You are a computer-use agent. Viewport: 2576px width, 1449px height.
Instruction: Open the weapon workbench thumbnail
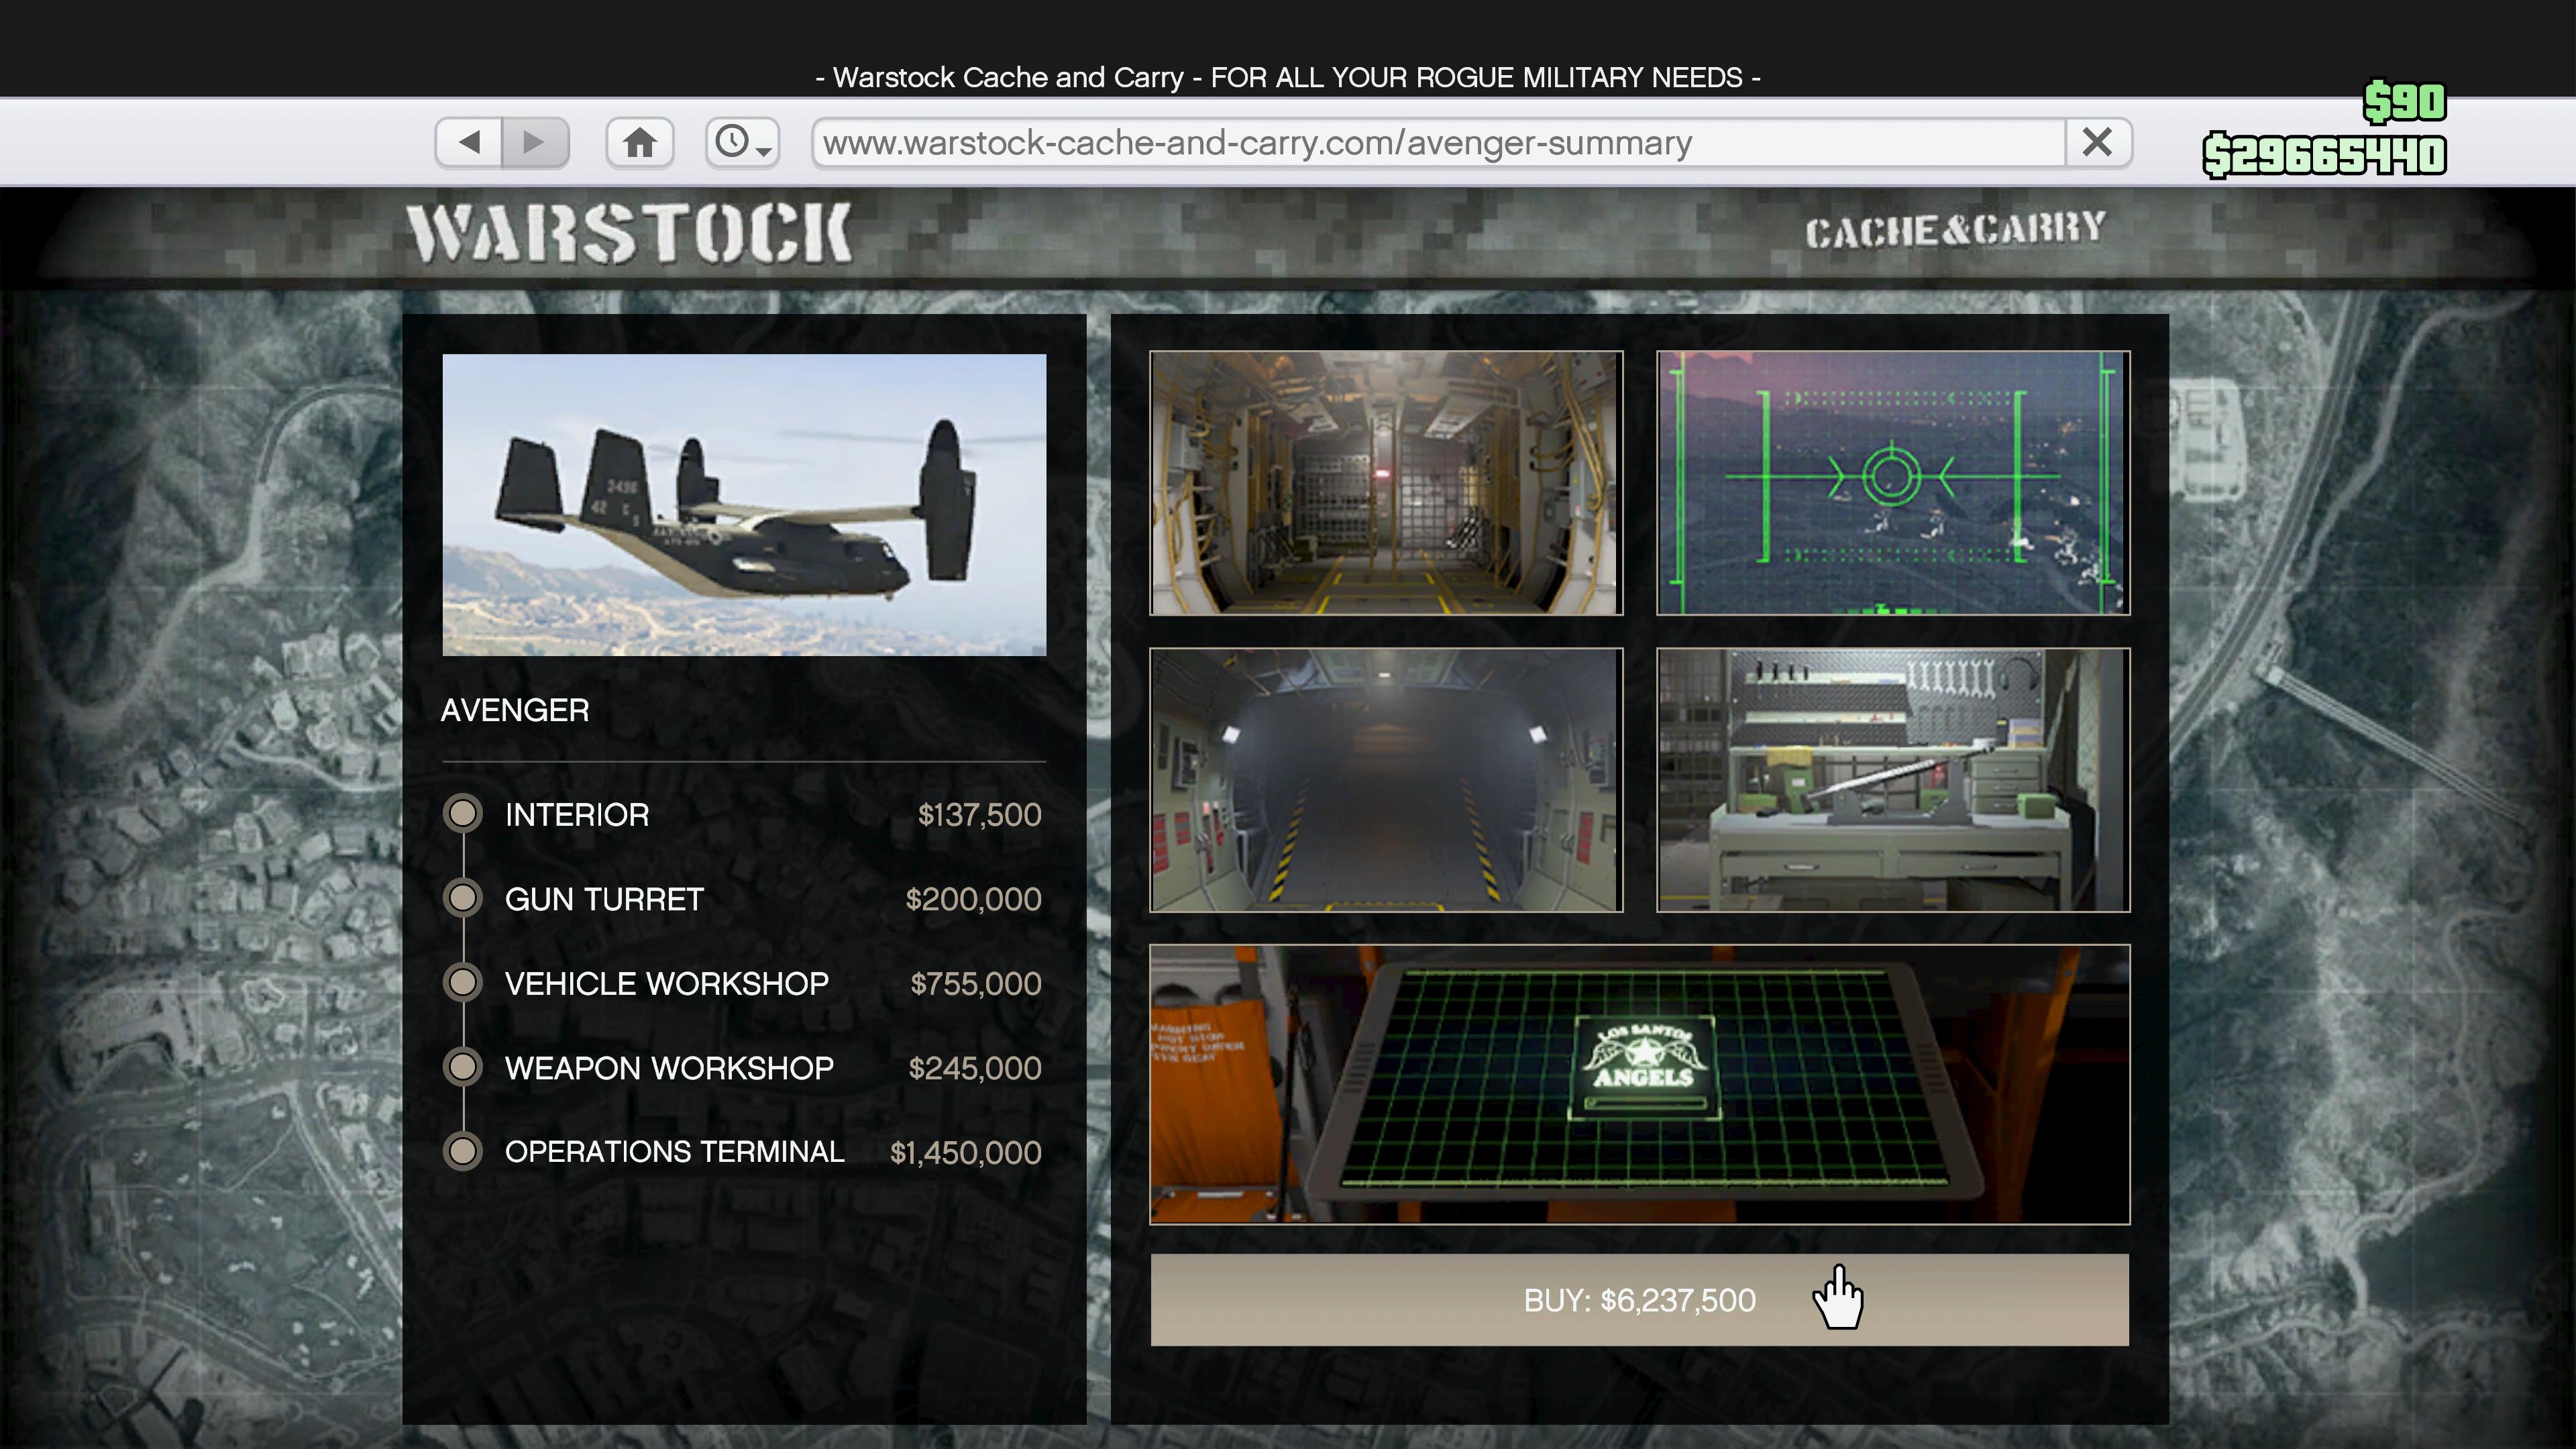coord(1892,780)
